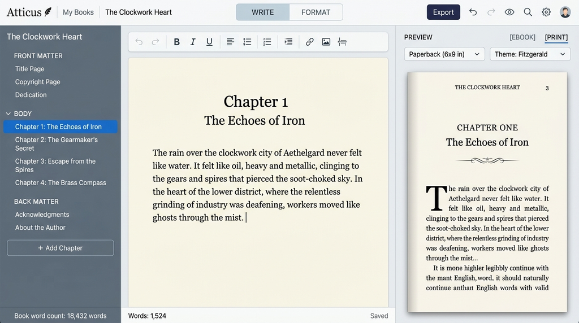Select Chapter 1: The Echoes of Iron
Viewport: 579px width, 323px height.
(61, 127)
